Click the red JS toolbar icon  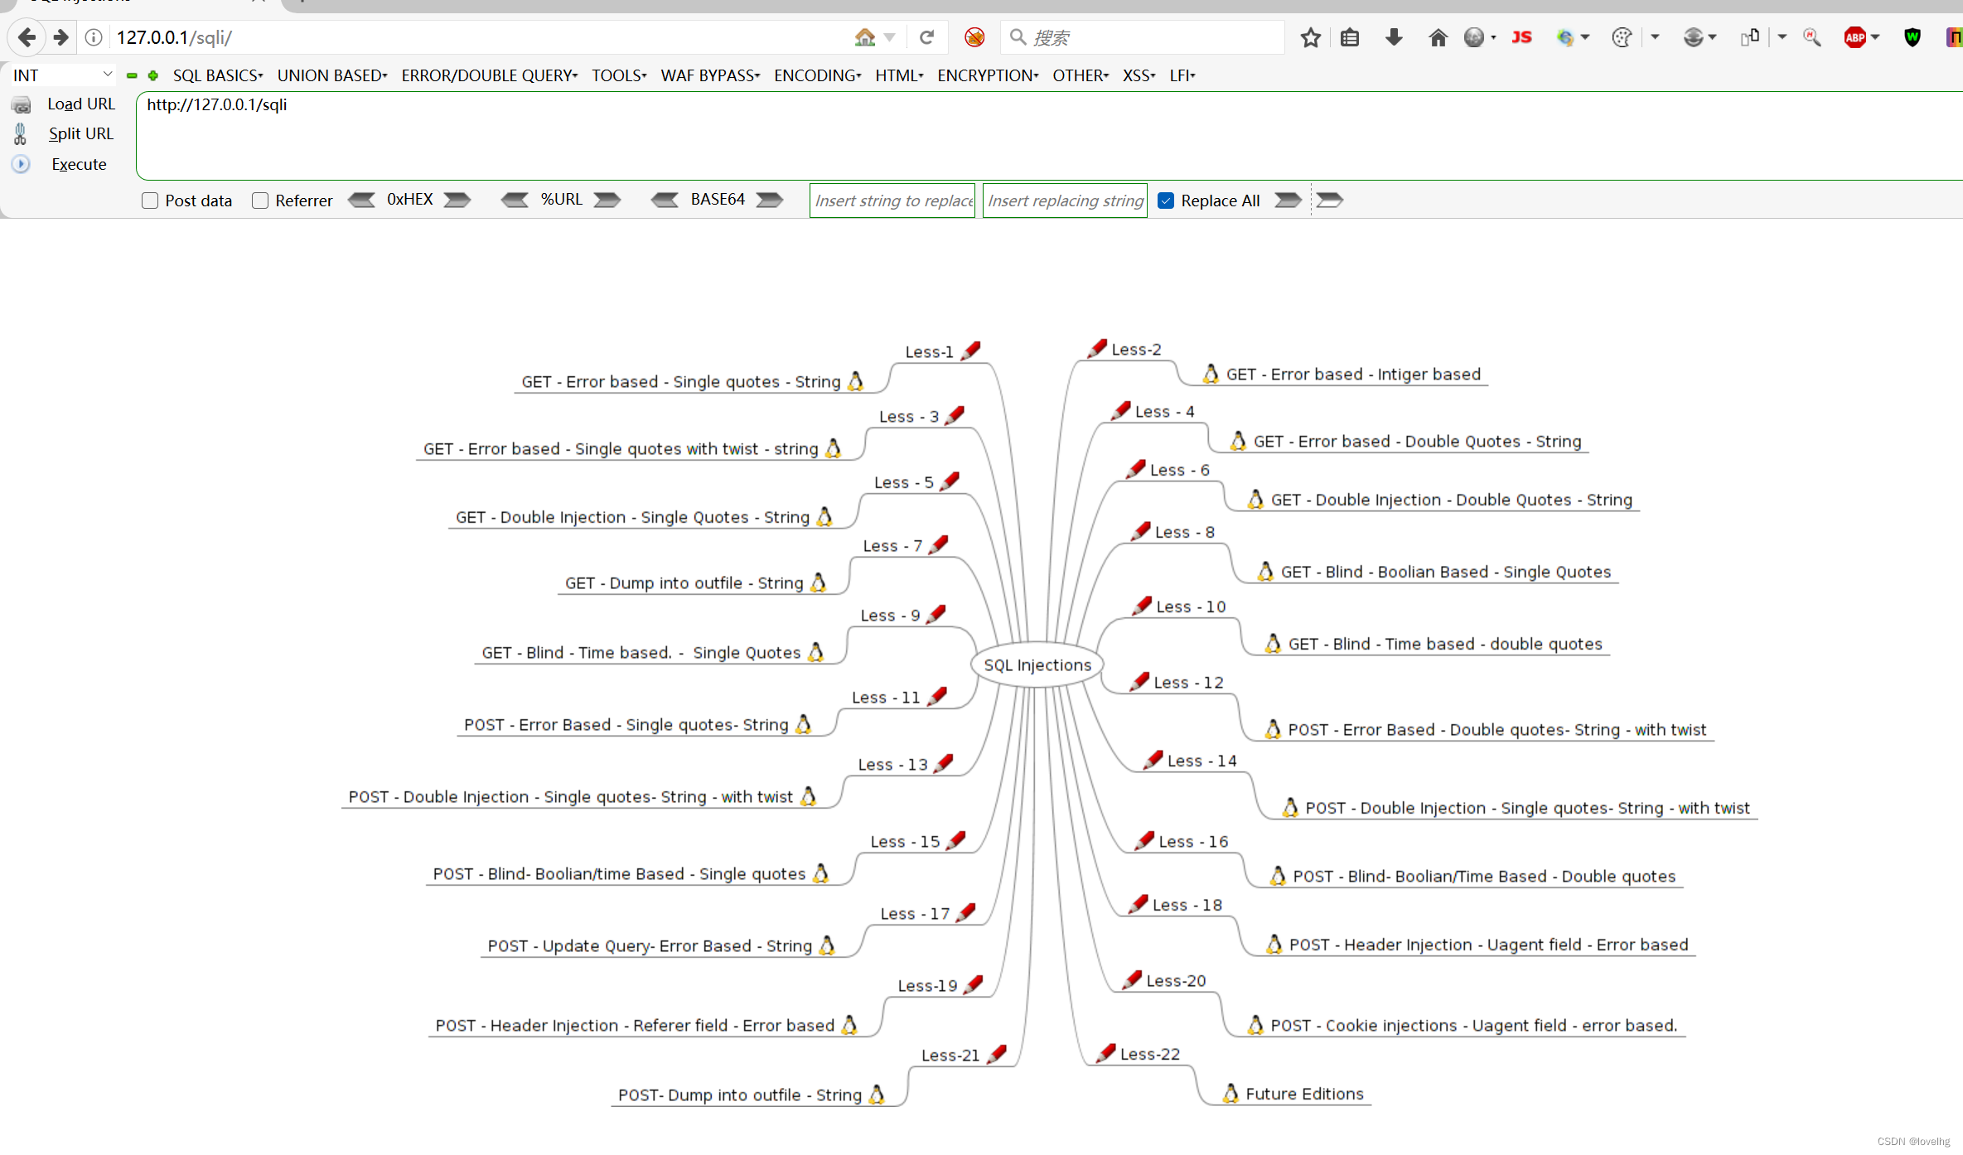[x=1521, y=37]
